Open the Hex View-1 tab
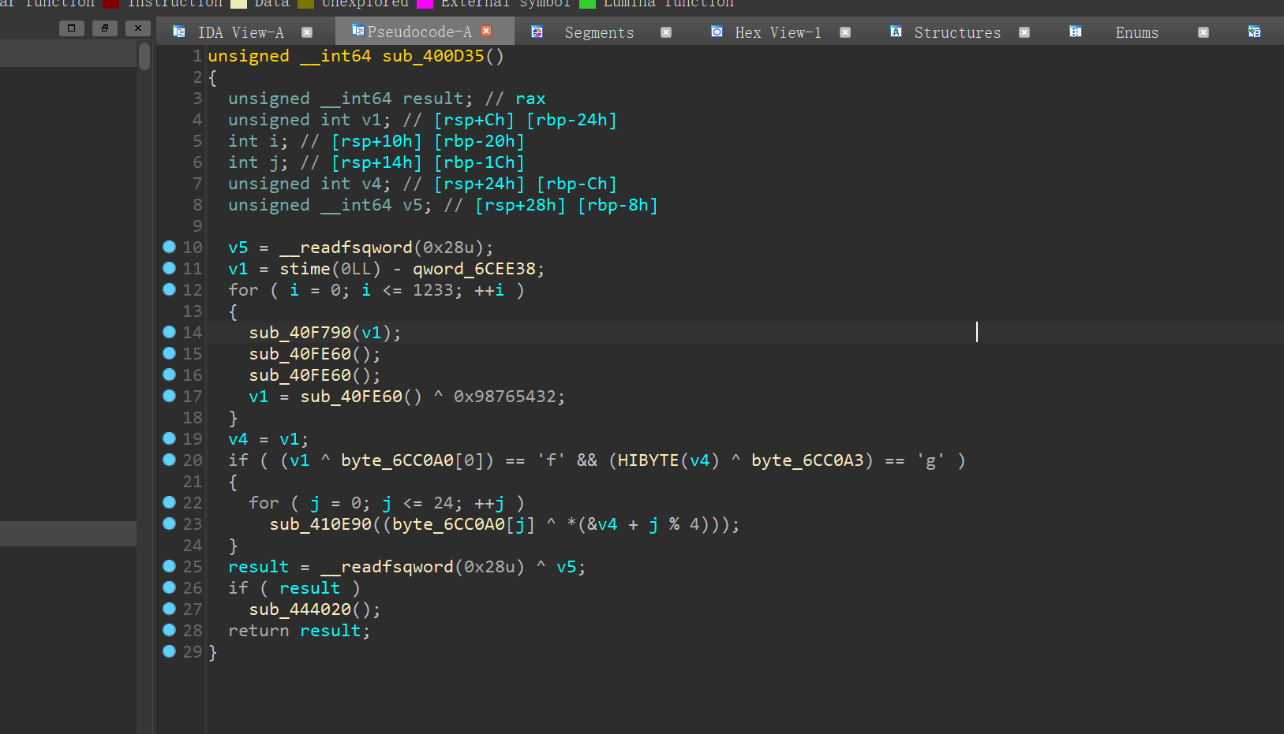The image size is (1284, 734). [x=777, y=32]
